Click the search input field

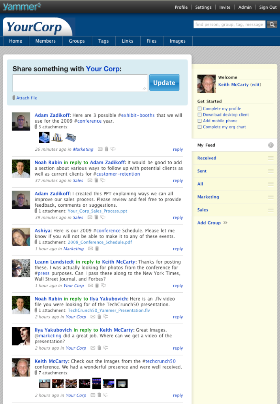[229, 24]
